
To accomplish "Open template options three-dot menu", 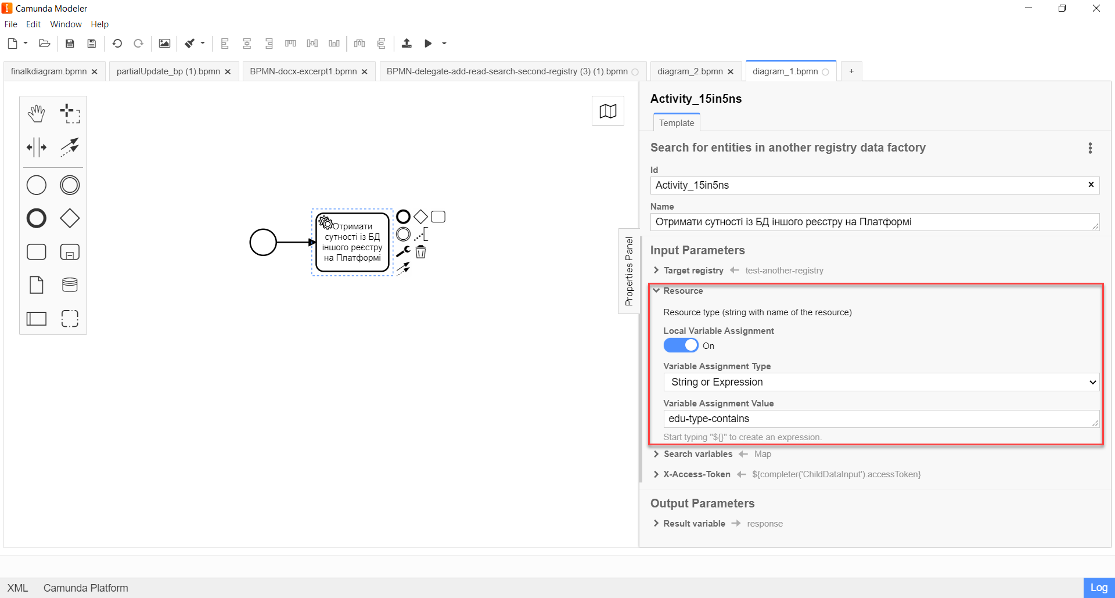I will [x=1090, y=148].
